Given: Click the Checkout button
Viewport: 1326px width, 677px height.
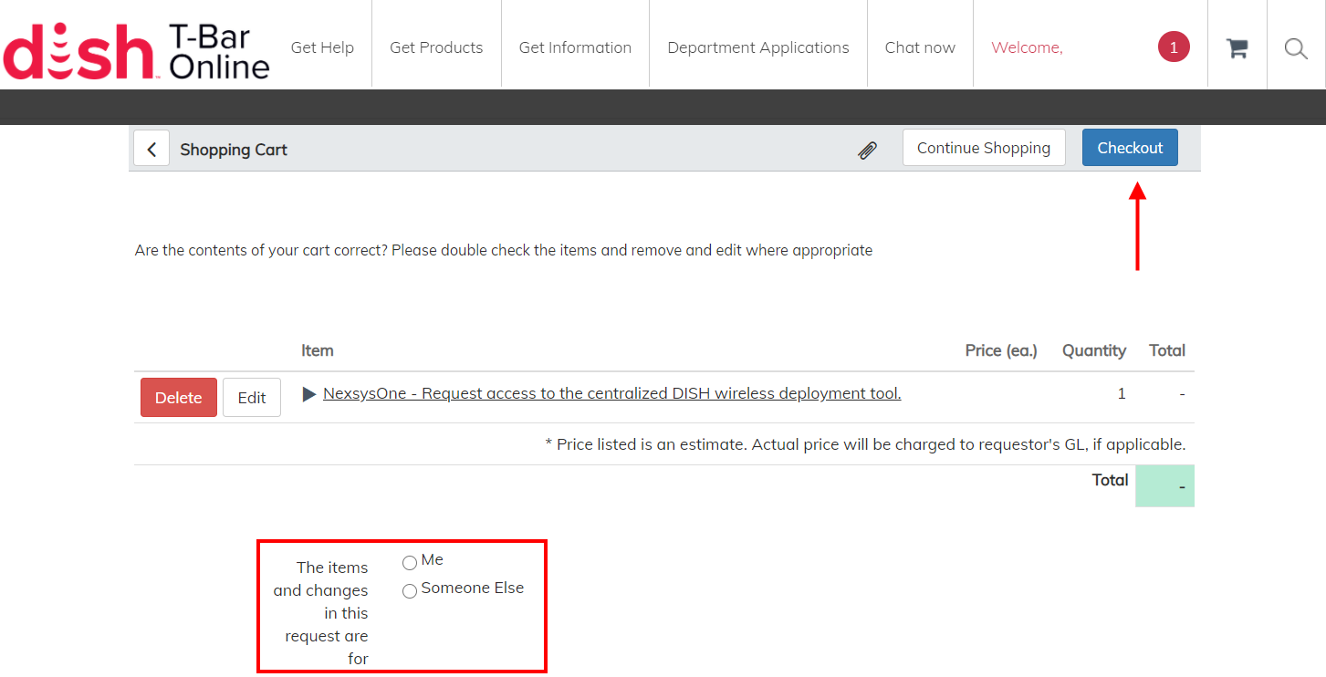Looking at the screenshot, I should [1130, 148].
